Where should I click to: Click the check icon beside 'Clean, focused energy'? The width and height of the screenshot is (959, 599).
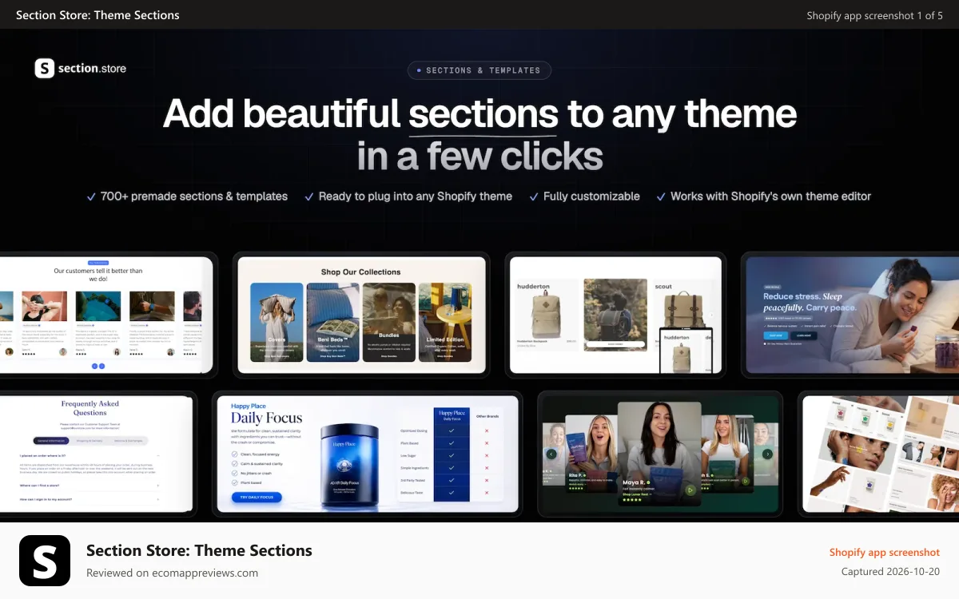(x=234, y=454)
